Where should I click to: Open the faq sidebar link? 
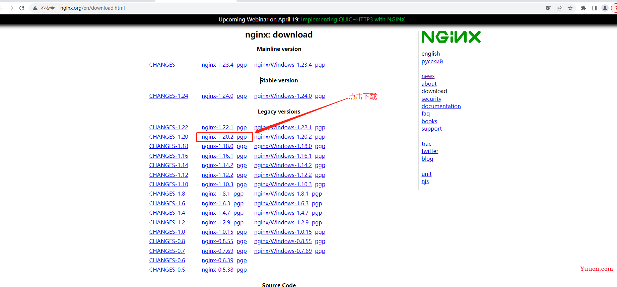point(426,114)
